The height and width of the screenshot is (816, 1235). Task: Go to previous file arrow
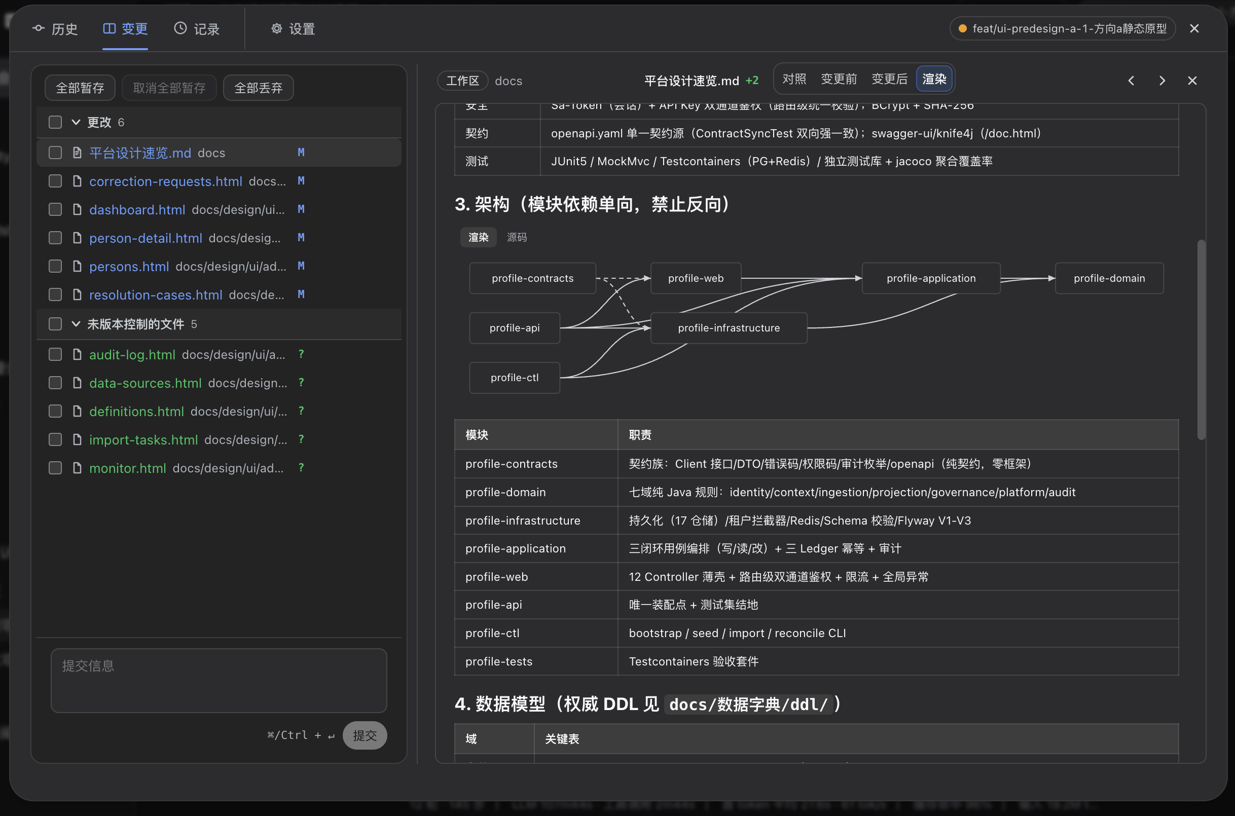1131,81
